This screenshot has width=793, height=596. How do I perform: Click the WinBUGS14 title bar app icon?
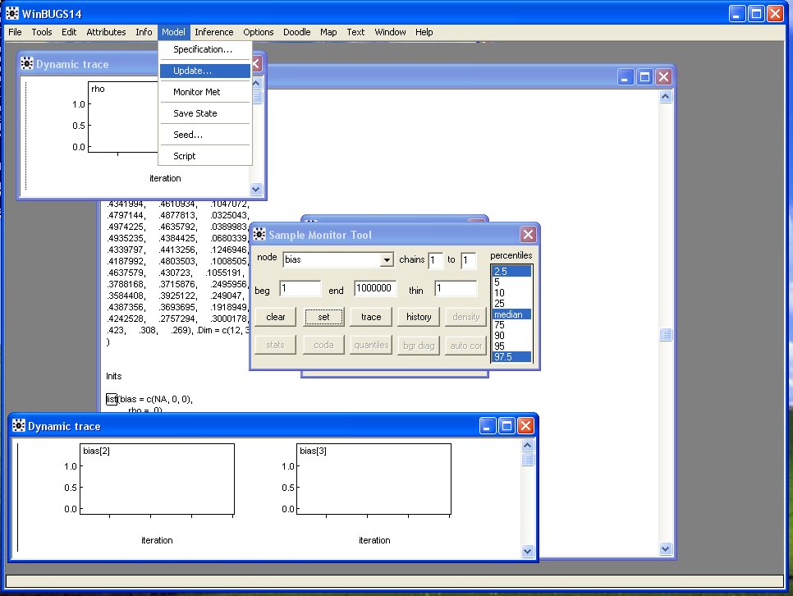coord(12,14)
